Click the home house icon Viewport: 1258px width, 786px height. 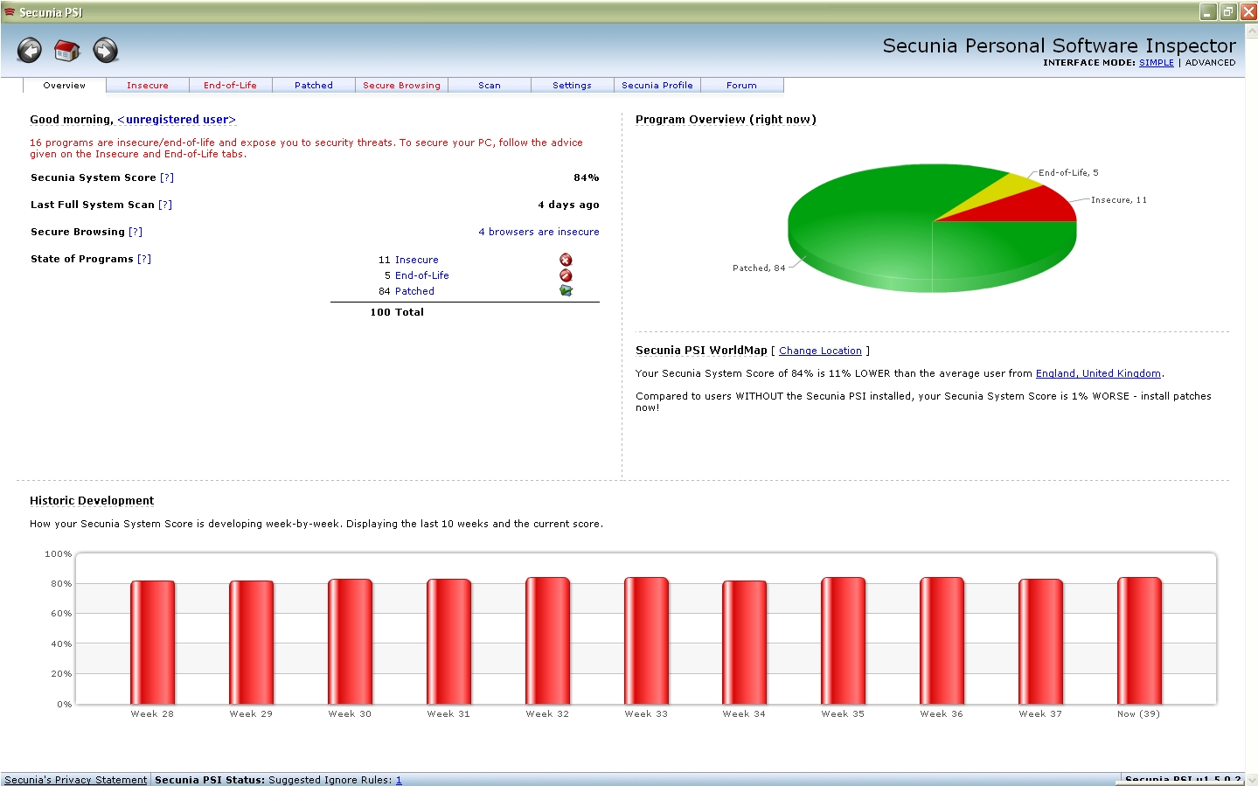(67, 51)
